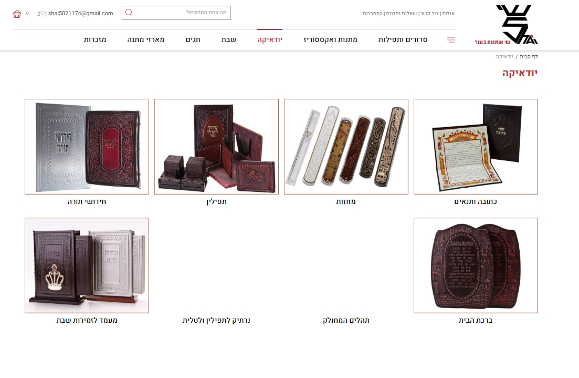Open the מארזי מתנה menu item
The height and width of the screenshot is (378, 579).
(x=146, y=39)
